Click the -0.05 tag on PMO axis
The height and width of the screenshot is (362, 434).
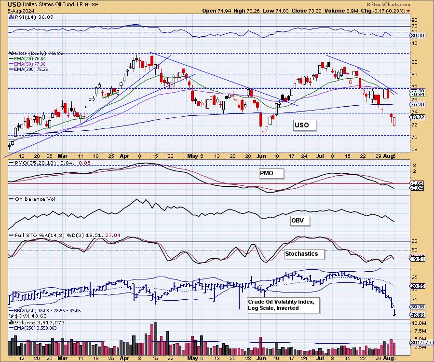point(418,183)
